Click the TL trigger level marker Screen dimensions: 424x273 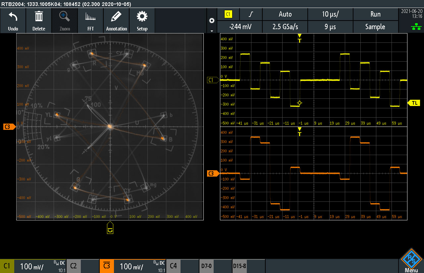pos(414,103)
